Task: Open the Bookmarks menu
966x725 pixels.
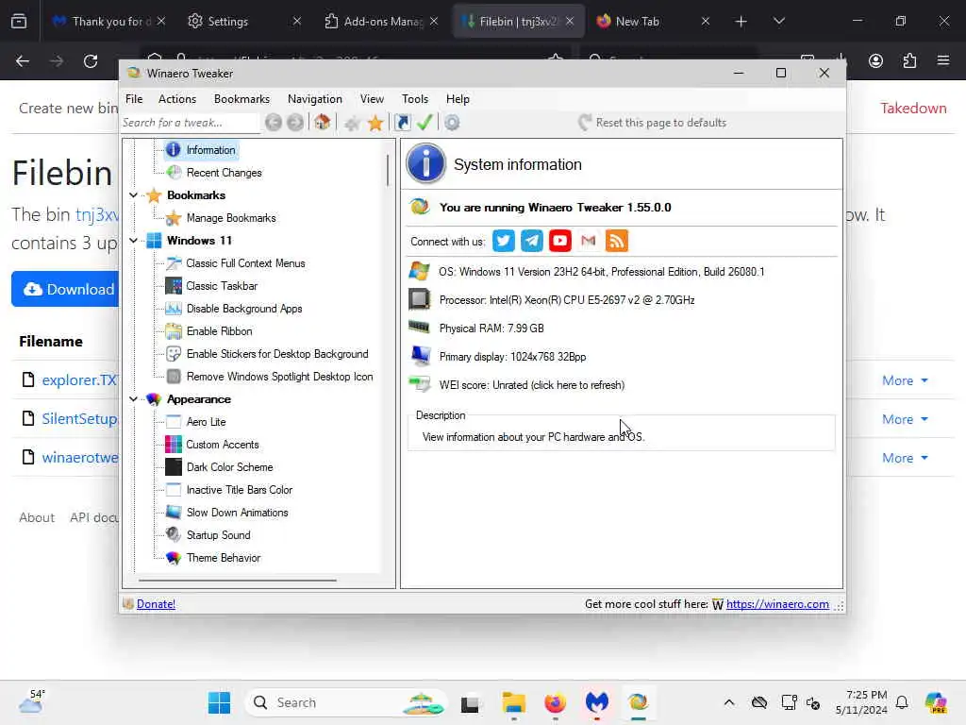Action: (241, 99)
